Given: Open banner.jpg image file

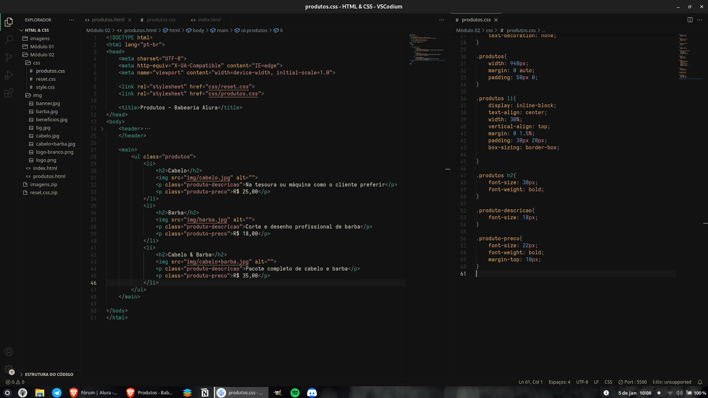Looking at the screenshot, I should [x=48, y=103].
